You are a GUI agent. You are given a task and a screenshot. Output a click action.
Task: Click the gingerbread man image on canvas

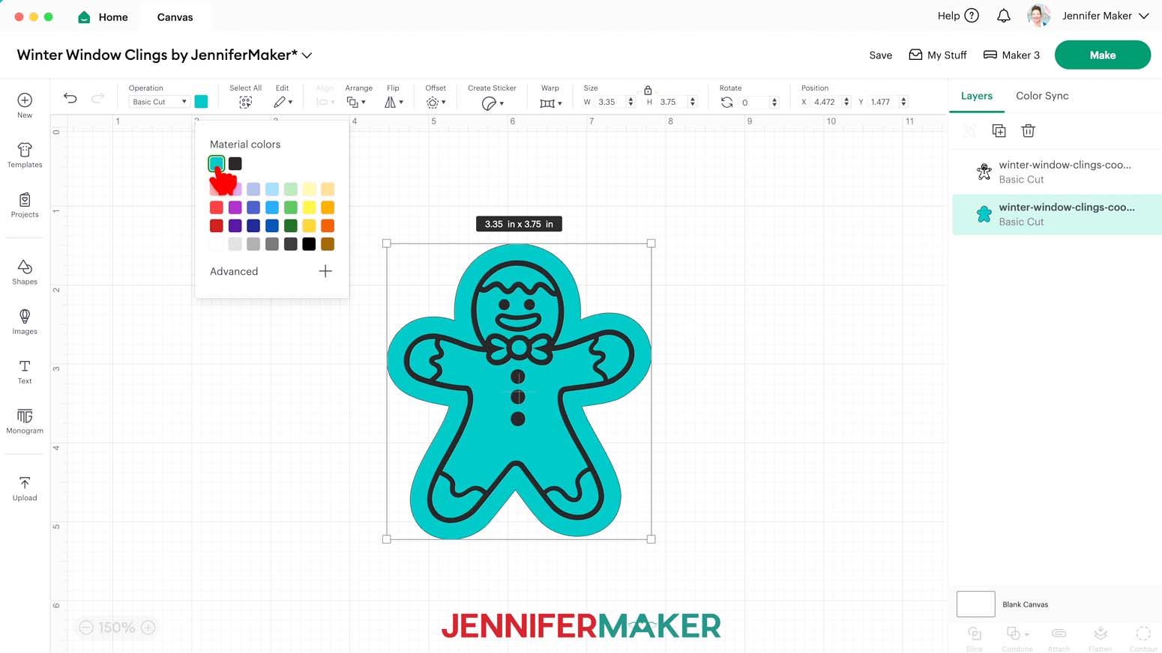519,391
